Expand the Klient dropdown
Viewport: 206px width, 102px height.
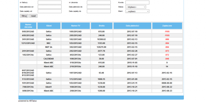[x=137, y=11]
